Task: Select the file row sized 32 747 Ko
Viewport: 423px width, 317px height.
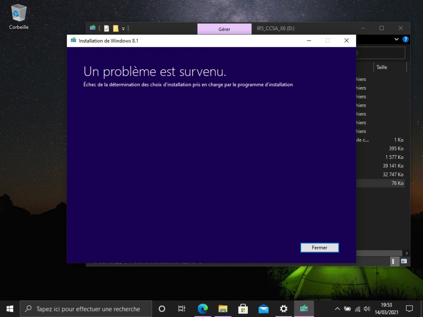Action: pos(380,175)
